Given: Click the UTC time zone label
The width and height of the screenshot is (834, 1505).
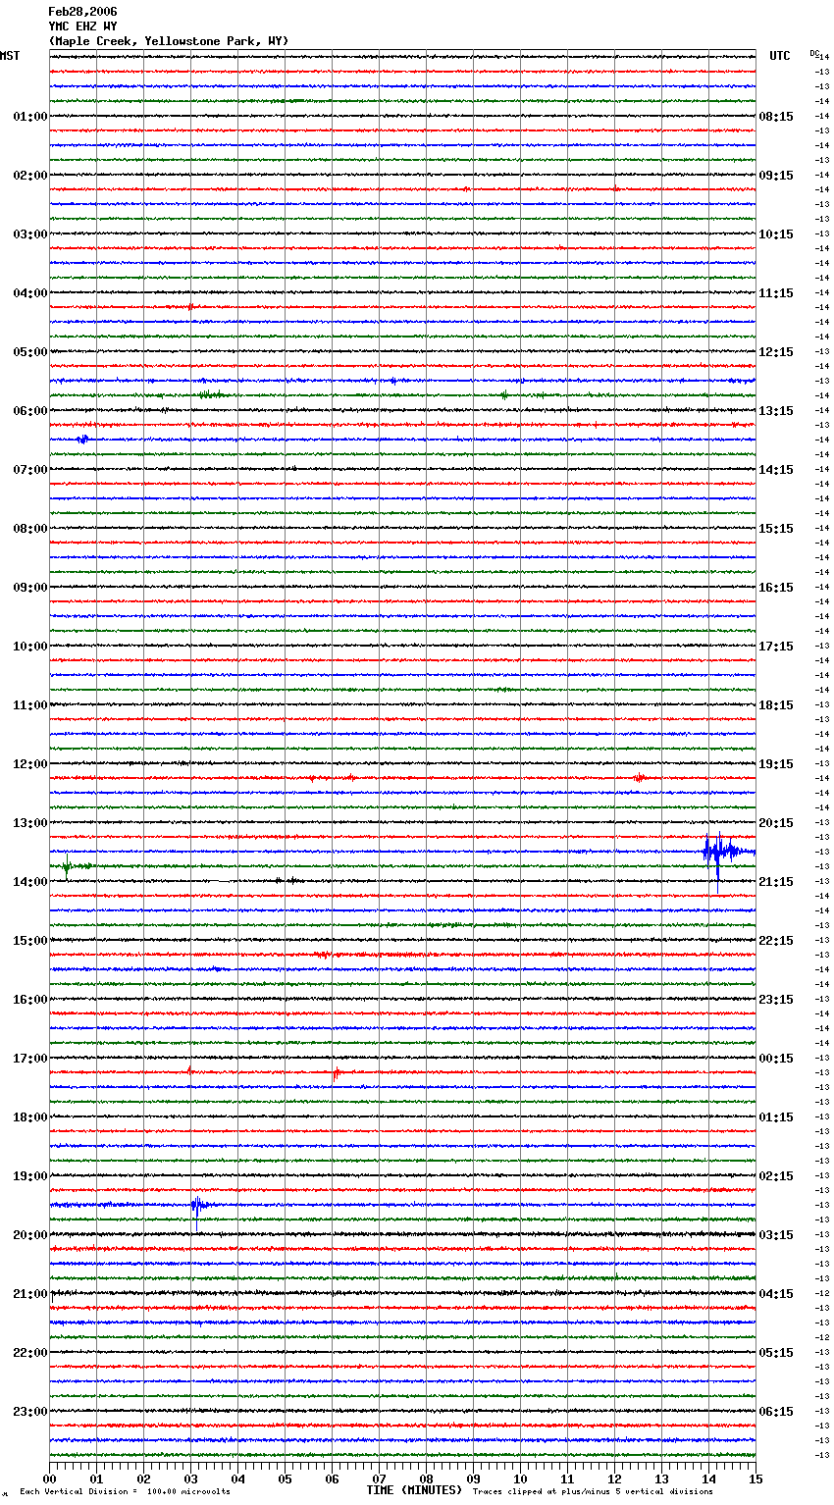Looking at the screenshot, I should point(780,56).
